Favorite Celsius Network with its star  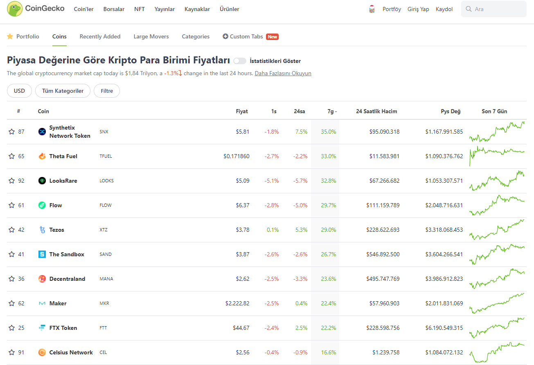click(11, 352)
